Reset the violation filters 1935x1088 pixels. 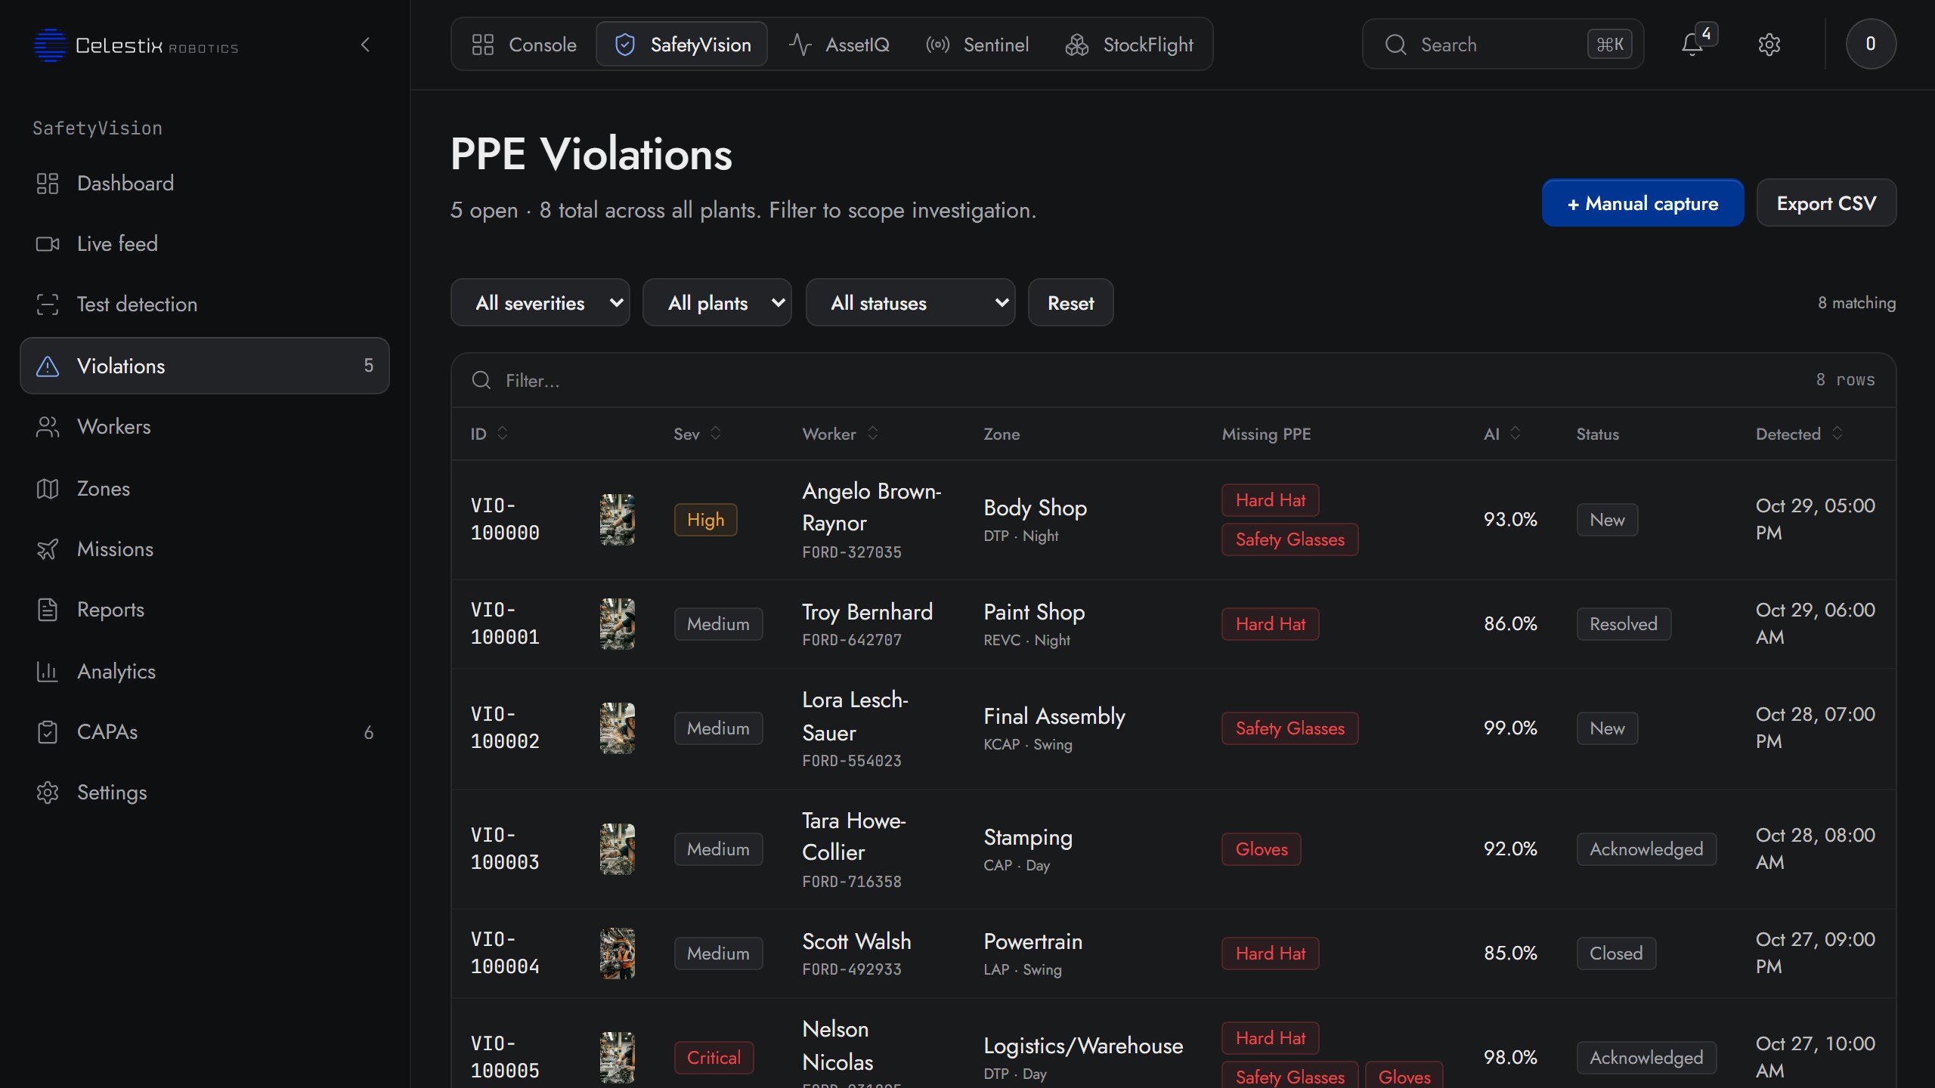pyautogui.click(x=1070, y=303)
